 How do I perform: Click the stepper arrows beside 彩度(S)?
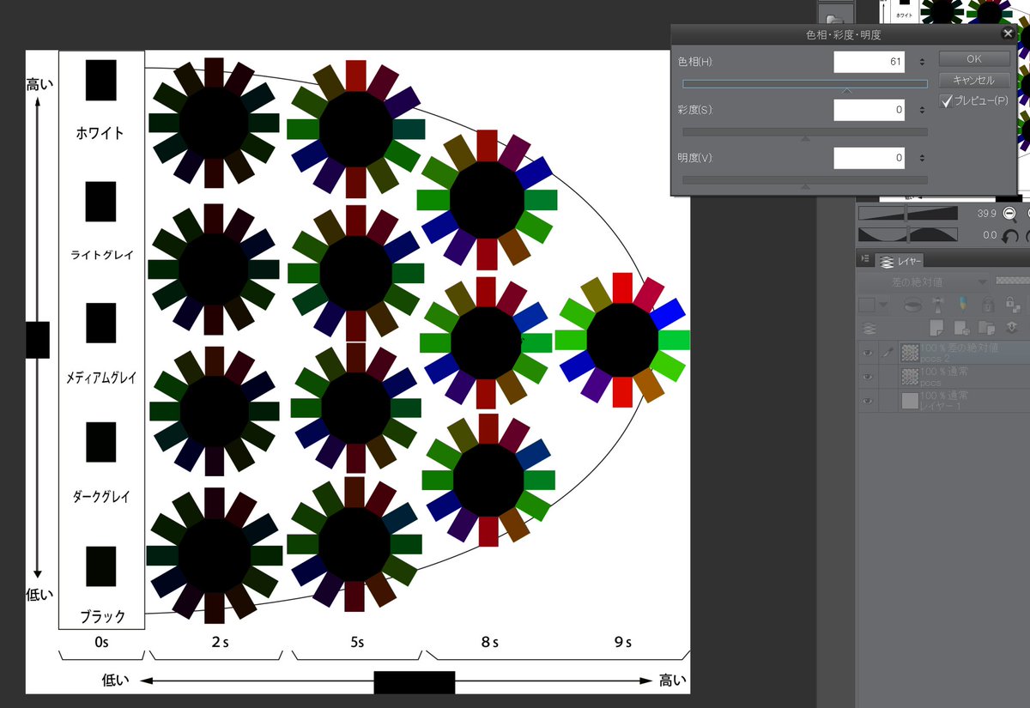(x=921, y=110)
